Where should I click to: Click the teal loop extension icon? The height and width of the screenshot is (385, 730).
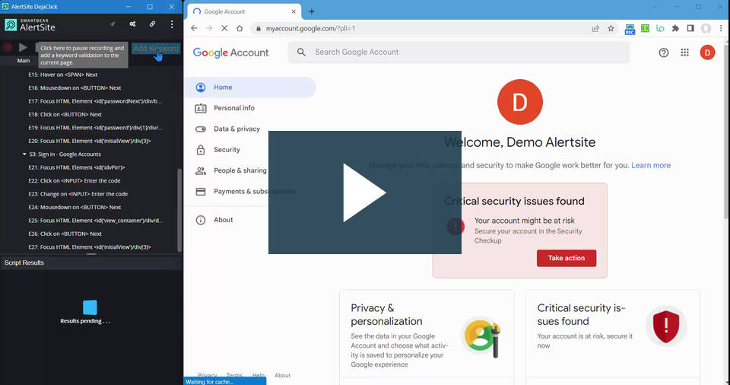point(660,28)
